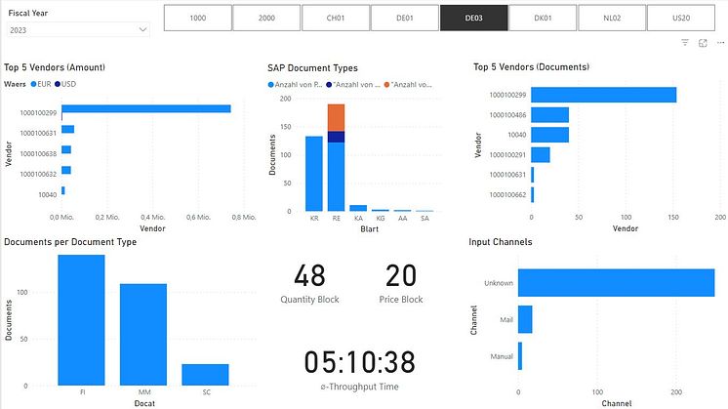Expand the Fiscal Year dropdown
Viewport: 728px width, 409px height.
click(143, 29)
